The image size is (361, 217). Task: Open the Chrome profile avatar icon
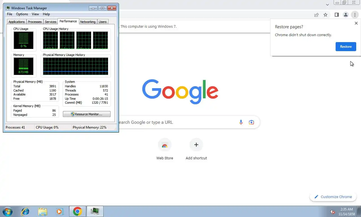click(345, 15)
